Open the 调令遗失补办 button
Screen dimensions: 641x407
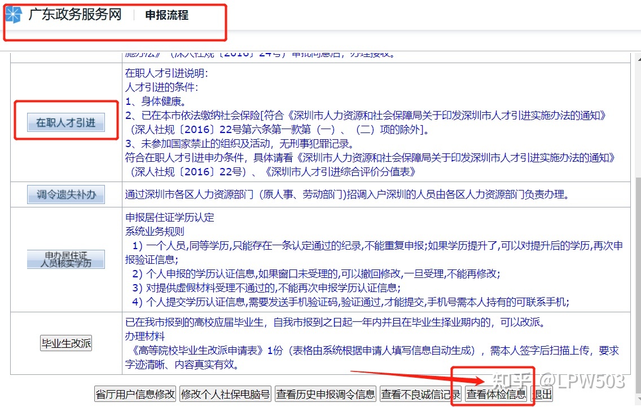click(x=66, y=194)
